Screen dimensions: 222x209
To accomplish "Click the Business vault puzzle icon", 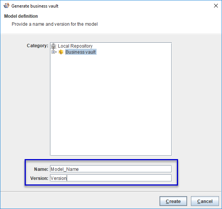I will pyautogui.click(x=61, y=52).
